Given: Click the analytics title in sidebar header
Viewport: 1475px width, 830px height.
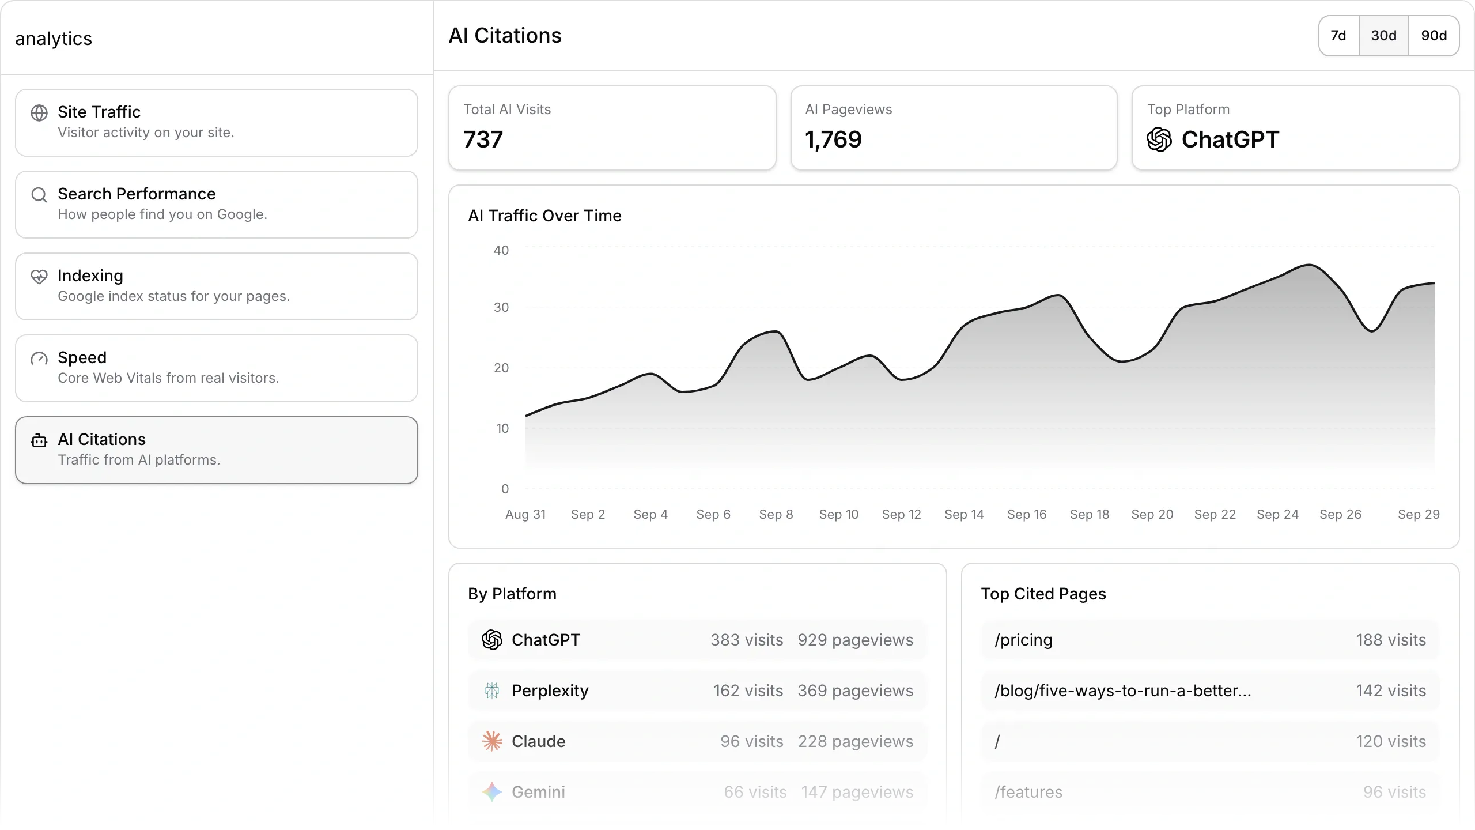Looking at the screenshot, I should [x=54, y=39].
